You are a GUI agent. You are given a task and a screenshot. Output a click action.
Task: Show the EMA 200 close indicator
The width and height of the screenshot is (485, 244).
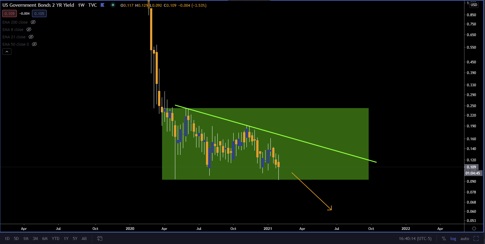[33, 22]
